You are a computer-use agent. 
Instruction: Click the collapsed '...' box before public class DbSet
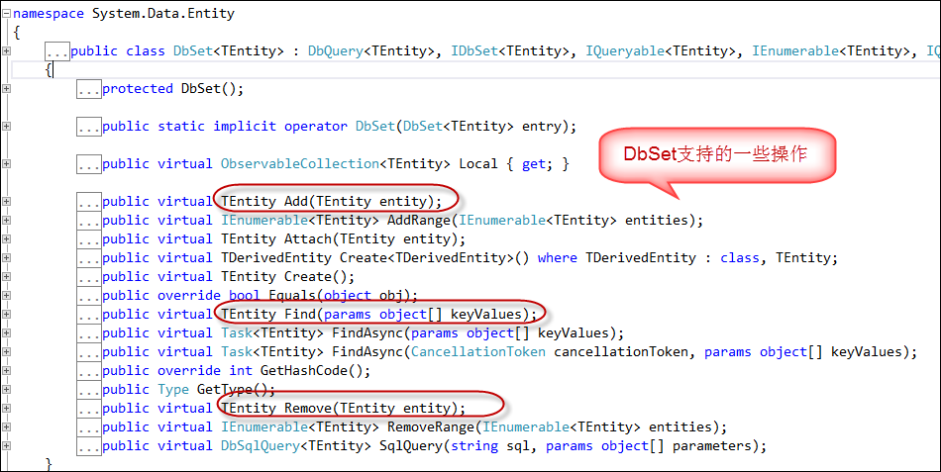[x=57, y=51]
